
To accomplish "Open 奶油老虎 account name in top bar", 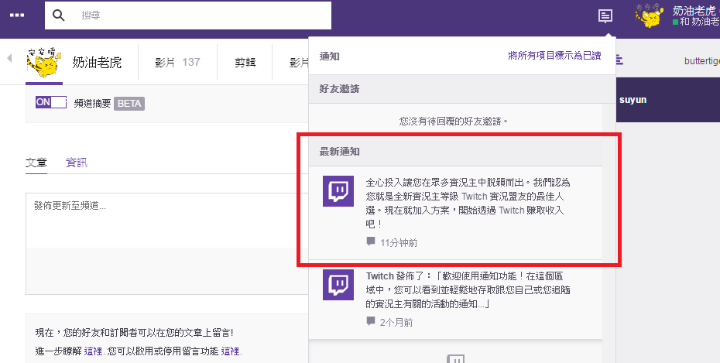I will click(696, 11).
